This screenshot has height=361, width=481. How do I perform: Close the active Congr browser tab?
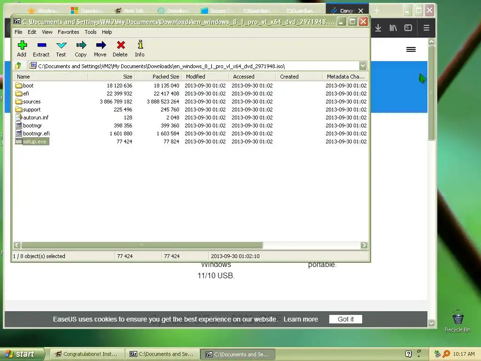tap(361, 11)
